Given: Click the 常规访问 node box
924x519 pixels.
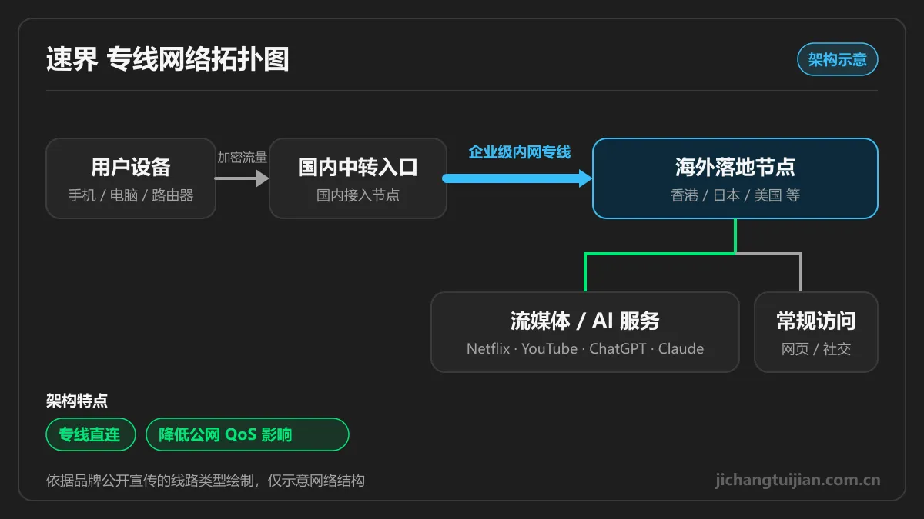Looking at the screenshot, I should [816, 332].
